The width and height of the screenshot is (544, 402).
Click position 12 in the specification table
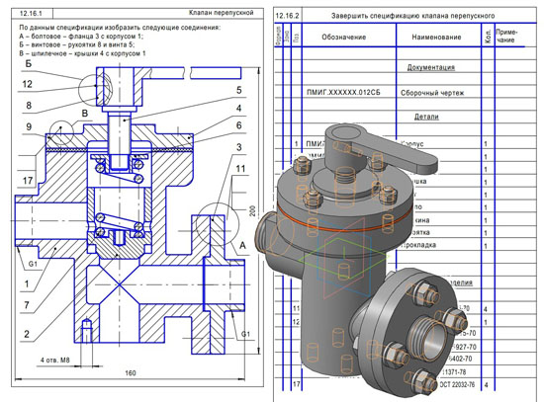pyautogui.click(x=296, y=322)
